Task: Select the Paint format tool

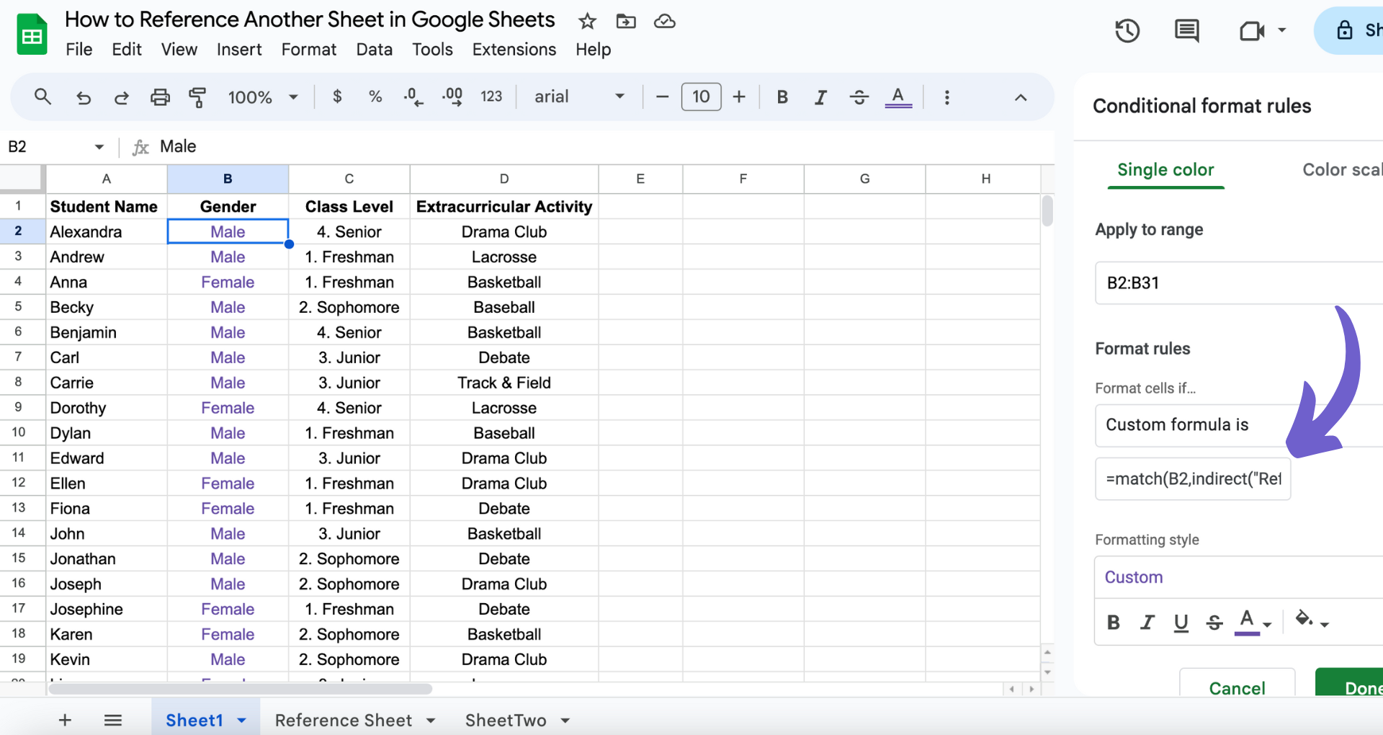Action: (x=197, y=97)
